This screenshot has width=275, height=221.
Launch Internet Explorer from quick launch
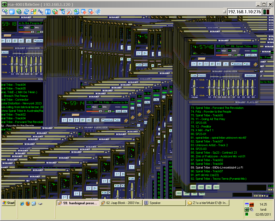point(22,204)
